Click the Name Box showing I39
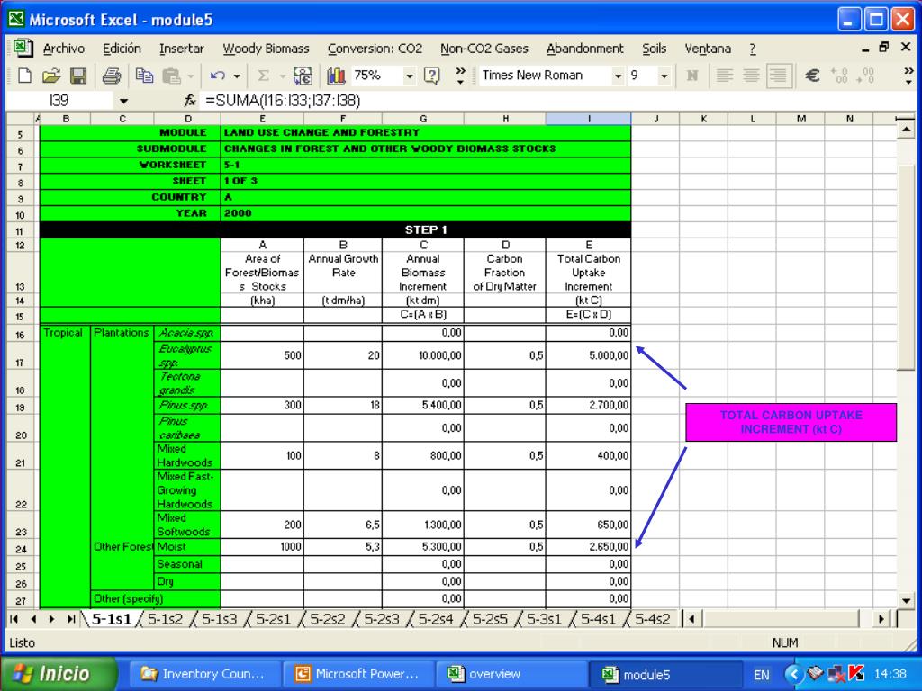Screen dimensions: 922x691 (59, 101)
